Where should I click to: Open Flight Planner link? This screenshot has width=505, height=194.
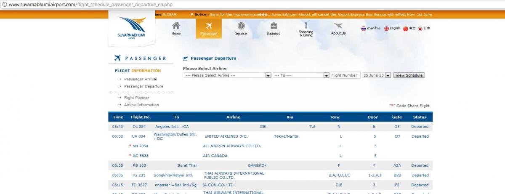tap(136, 98)
